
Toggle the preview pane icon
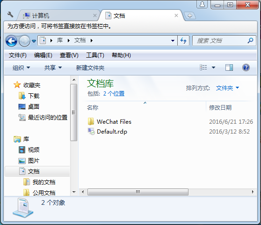pos(229,67)
